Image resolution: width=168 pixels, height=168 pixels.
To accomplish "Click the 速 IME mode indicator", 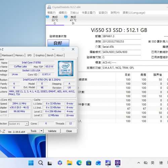I will (161, 163).
